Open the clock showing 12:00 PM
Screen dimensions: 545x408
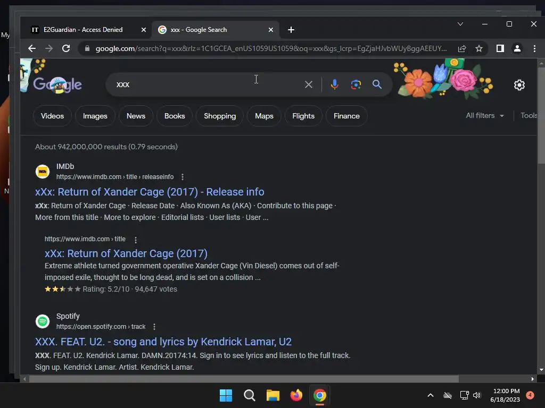[x=505, y=395]
